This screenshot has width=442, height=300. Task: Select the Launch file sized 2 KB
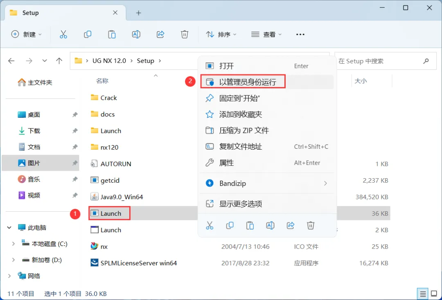point(106,230)
